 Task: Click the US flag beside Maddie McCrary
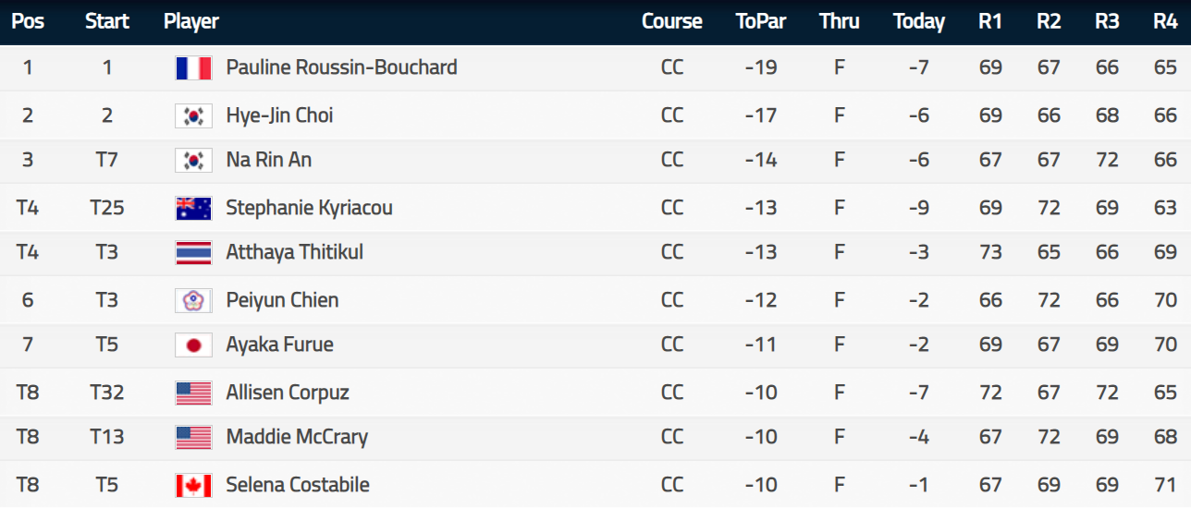point(193,437)
